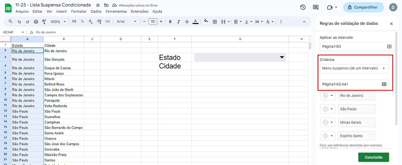Close the data validation panel
Image resolution: width=402 pixels, height=165 pixels.
391,24
